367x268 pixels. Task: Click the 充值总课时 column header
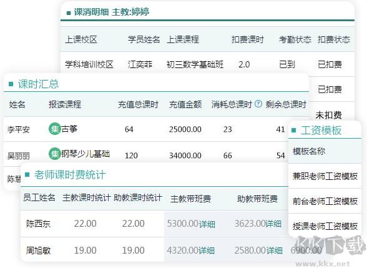(139, 104)
